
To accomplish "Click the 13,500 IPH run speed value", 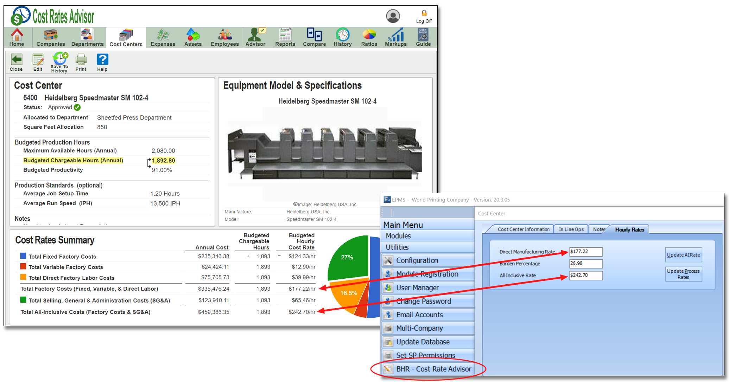I will [165, 203].
